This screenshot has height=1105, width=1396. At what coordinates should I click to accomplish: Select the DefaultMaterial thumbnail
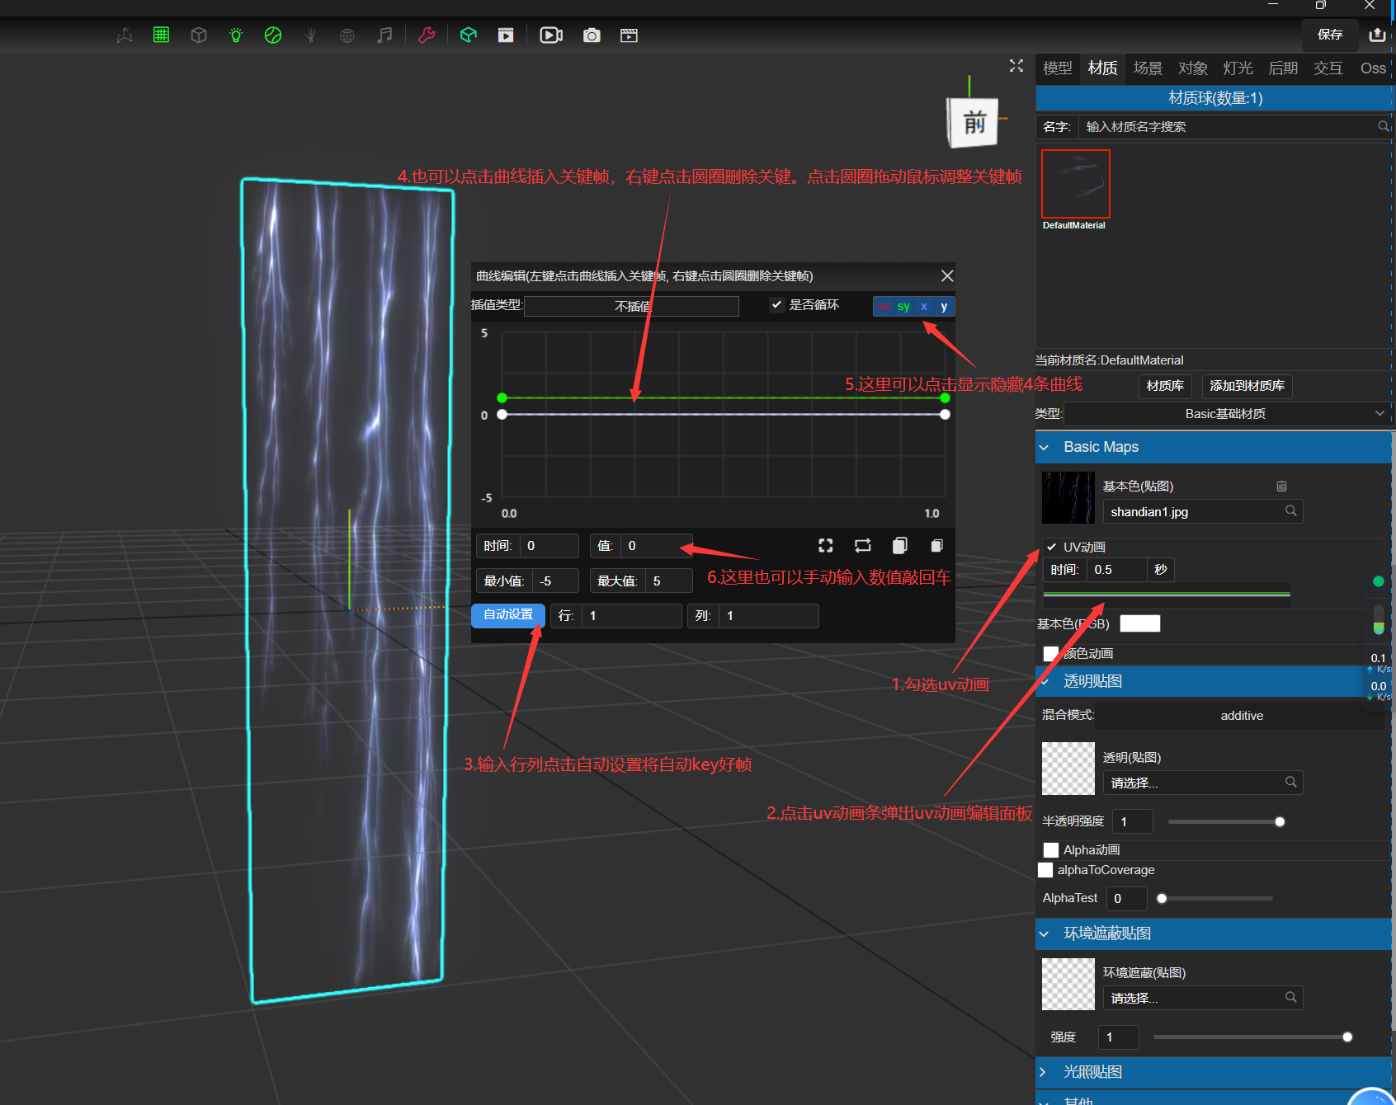tap(1075, 184)
